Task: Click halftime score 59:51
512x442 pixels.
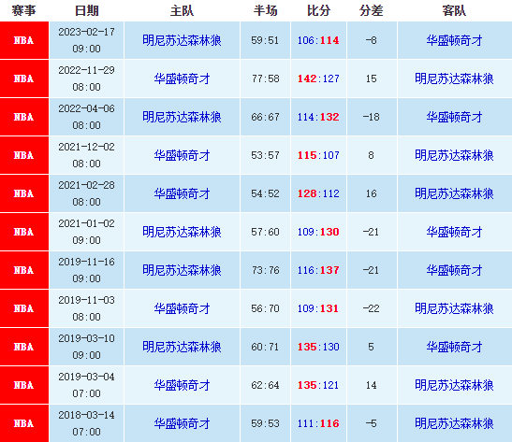Action: click(x=265, y=40)
